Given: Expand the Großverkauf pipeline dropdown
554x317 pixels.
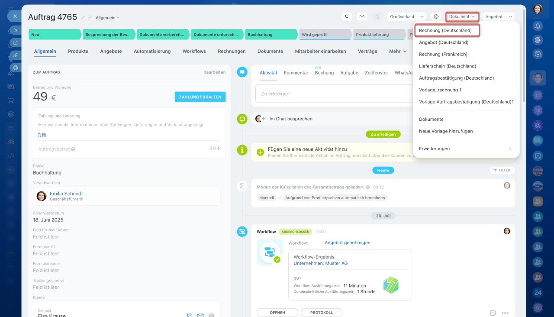Looking at the screenshot, I should click(x=406, y=16).
